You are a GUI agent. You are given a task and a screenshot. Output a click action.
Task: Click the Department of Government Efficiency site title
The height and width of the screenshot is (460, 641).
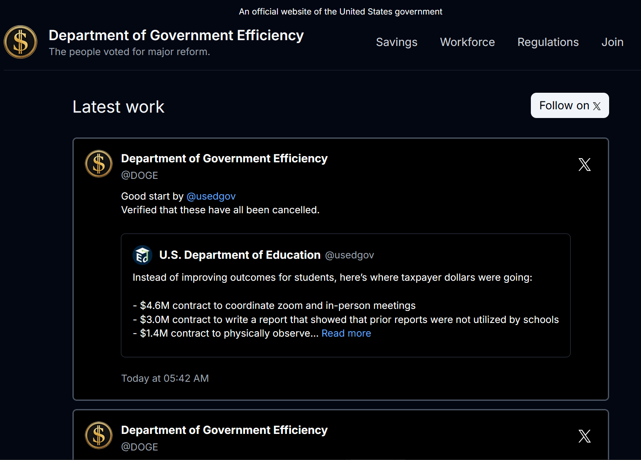[x=176, y=35]
